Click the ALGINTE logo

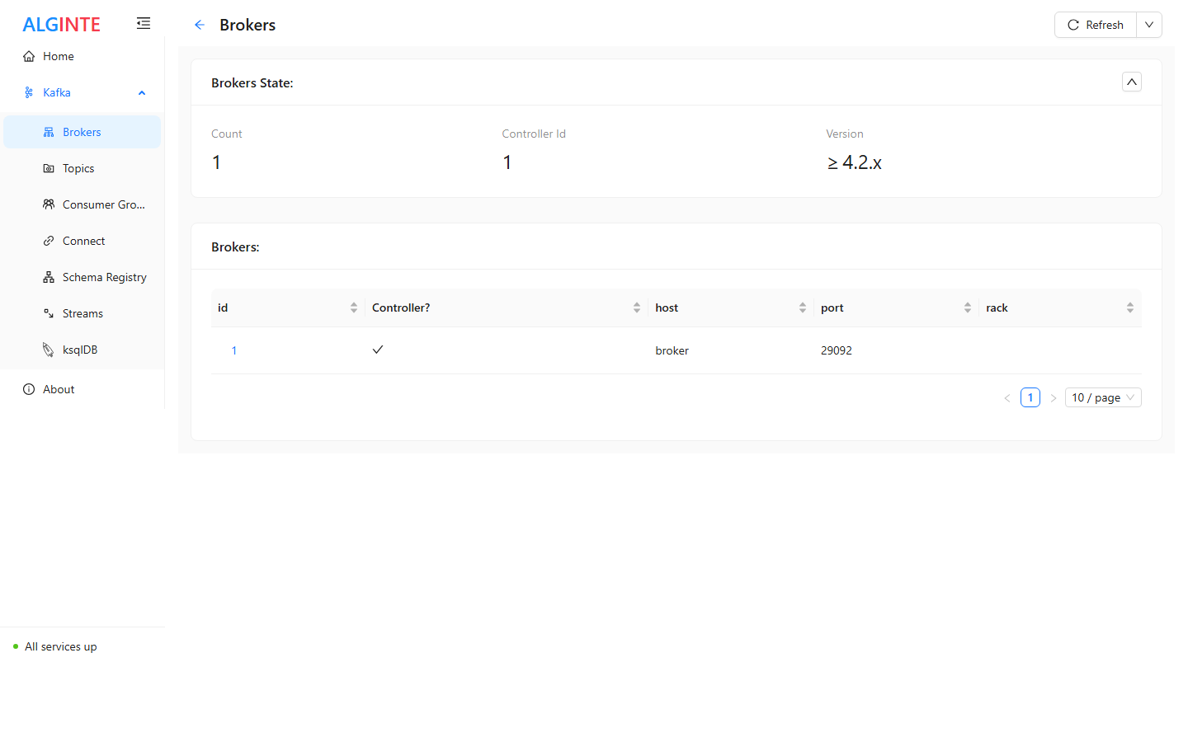click(x=61, y=25)
